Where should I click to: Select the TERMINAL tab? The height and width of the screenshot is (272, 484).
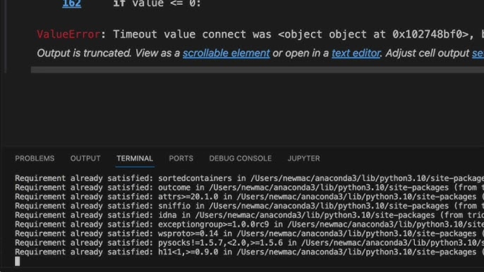[135, 159]
